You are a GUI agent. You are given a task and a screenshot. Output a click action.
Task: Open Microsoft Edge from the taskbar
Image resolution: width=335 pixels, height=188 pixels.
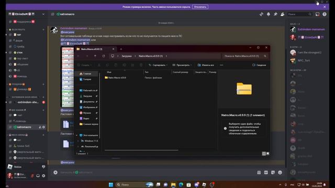tap(181, 184)
